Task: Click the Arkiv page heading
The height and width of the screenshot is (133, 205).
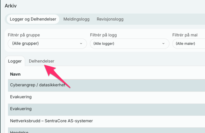Action: pos(10,5)
